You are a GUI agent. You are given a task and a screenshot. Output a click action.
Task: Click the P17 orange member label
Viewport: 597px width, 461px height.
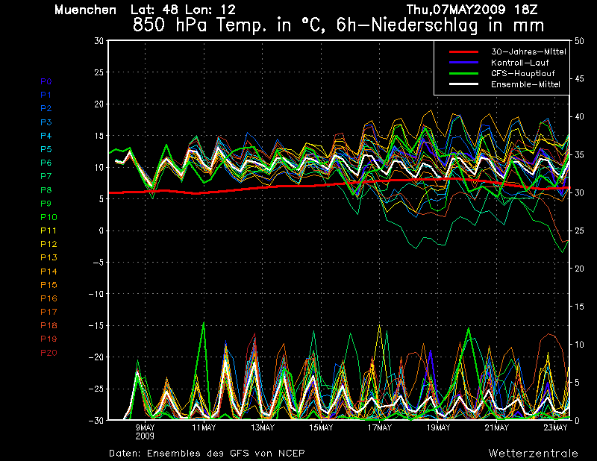pos(49,312)
